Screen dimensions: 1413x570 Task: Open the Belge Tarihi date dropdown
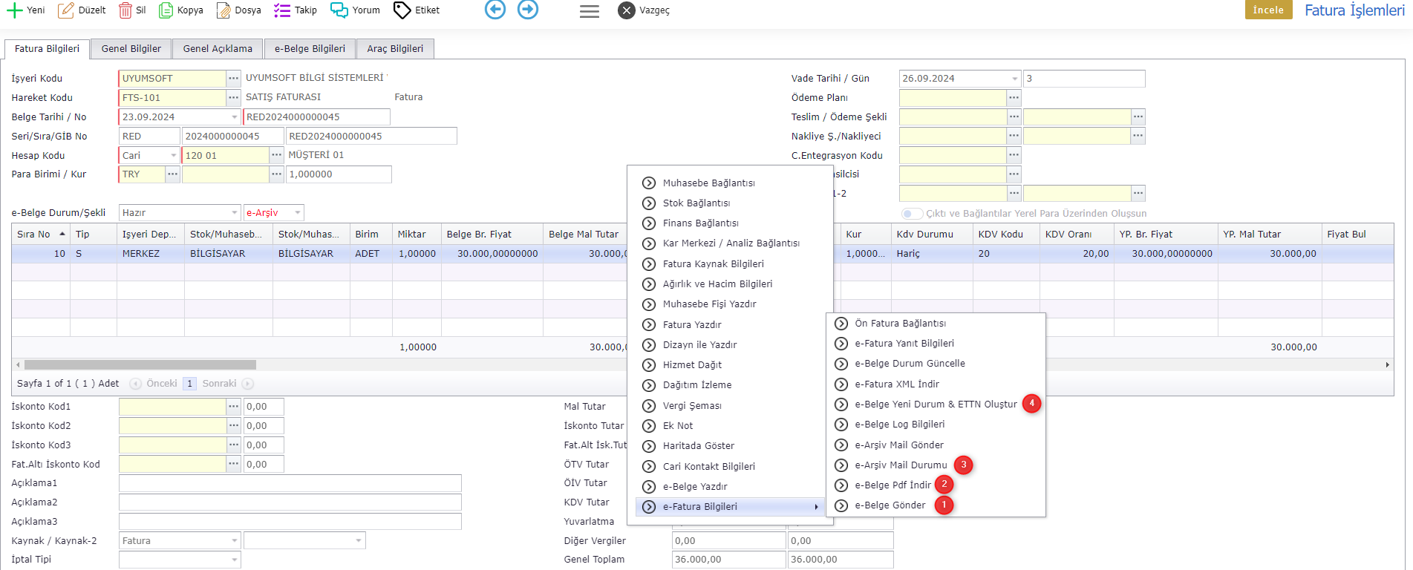click(235, 117)
